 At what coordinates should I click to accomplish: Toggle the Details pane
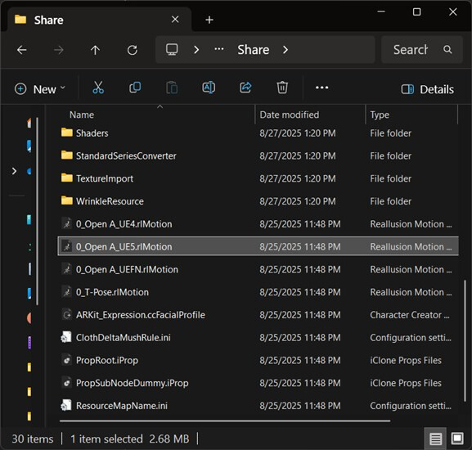pos(428,89)
